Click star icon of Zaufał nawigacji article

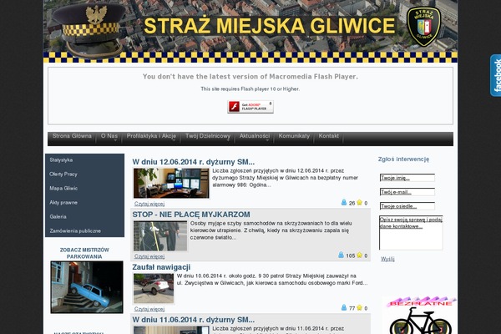359,307
